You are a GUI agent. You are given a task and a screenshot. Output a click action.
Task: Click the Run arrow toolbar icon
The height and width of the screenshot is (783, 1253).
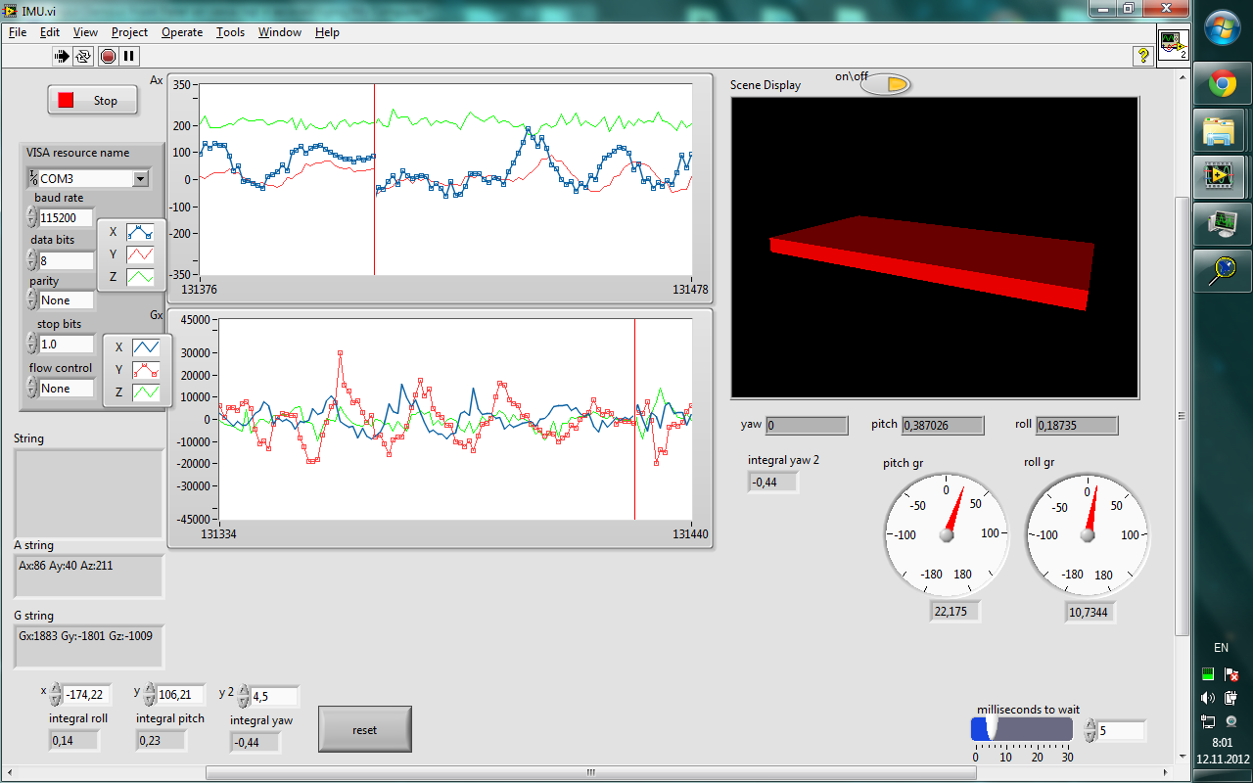[x=63, y=57]
